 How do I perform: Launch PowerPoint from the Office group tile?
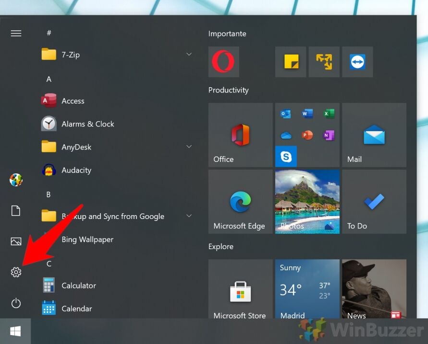coord(307,135)
